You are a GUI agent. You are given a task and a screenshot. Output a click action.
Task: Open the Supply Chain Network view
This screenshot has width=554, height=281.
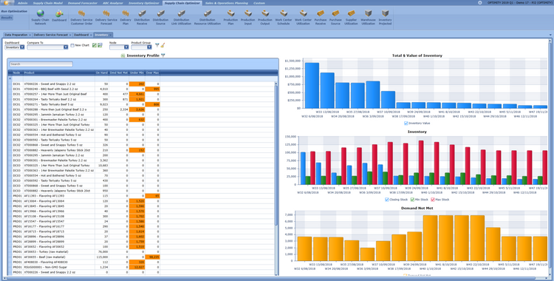point(41,17)
